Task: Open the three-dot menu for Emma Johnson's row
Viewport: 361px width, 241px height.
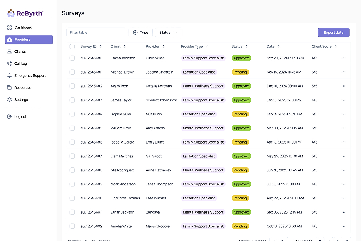Action: (x=343, y=58)
